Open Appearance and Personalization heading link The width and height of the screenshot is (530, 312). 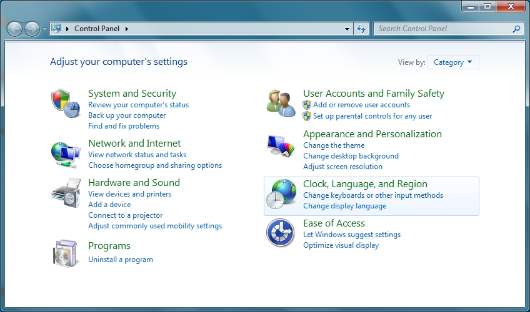pyautogui.click(x=372, y=134)
